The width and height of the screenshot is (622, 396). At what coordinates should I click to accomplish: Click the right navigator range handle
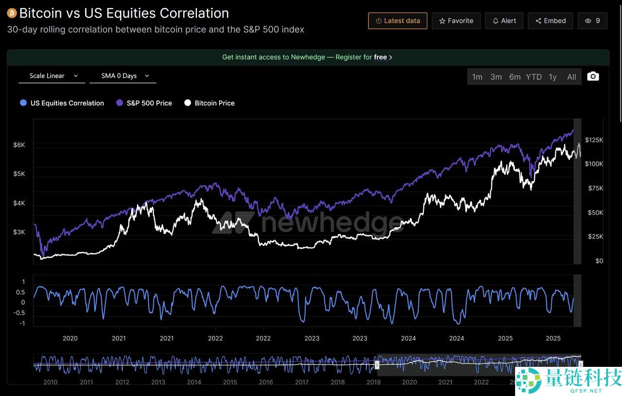coord(580,363)
